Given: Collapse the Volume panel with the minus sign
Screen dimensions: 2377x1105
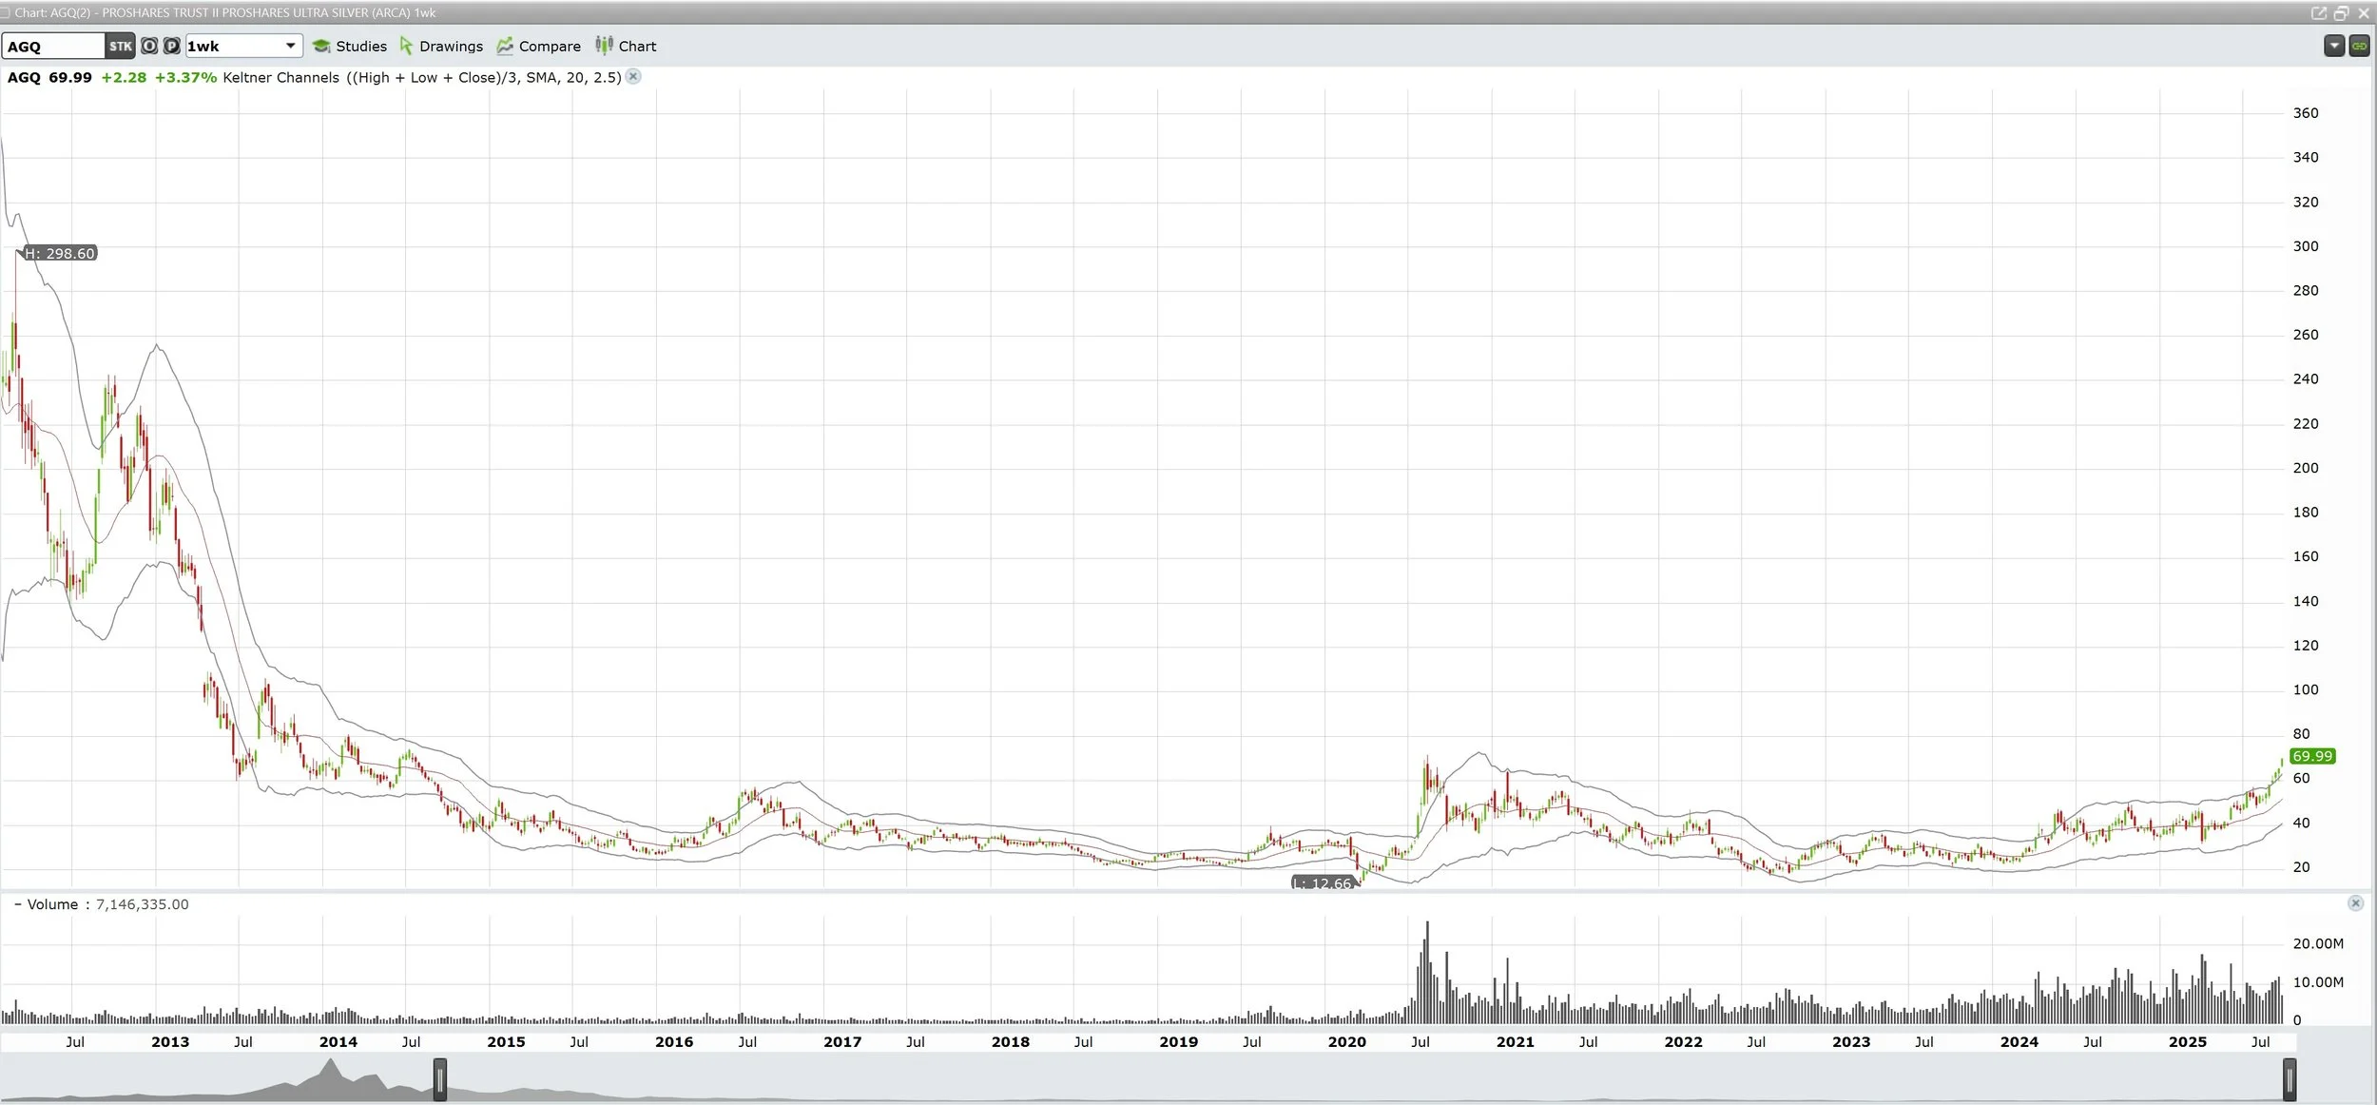Looking at the screenshot, I should coord(17,904).
